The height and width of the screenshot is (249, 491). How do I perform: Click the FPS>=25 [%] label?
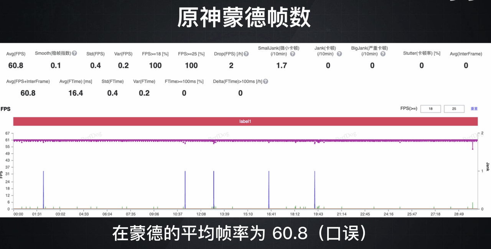pos(191,54)
